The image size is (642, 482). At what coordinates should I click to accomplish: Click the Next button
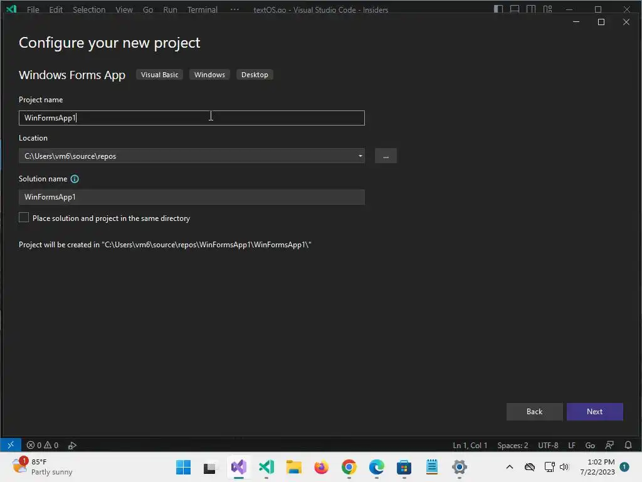pos(594,412)
